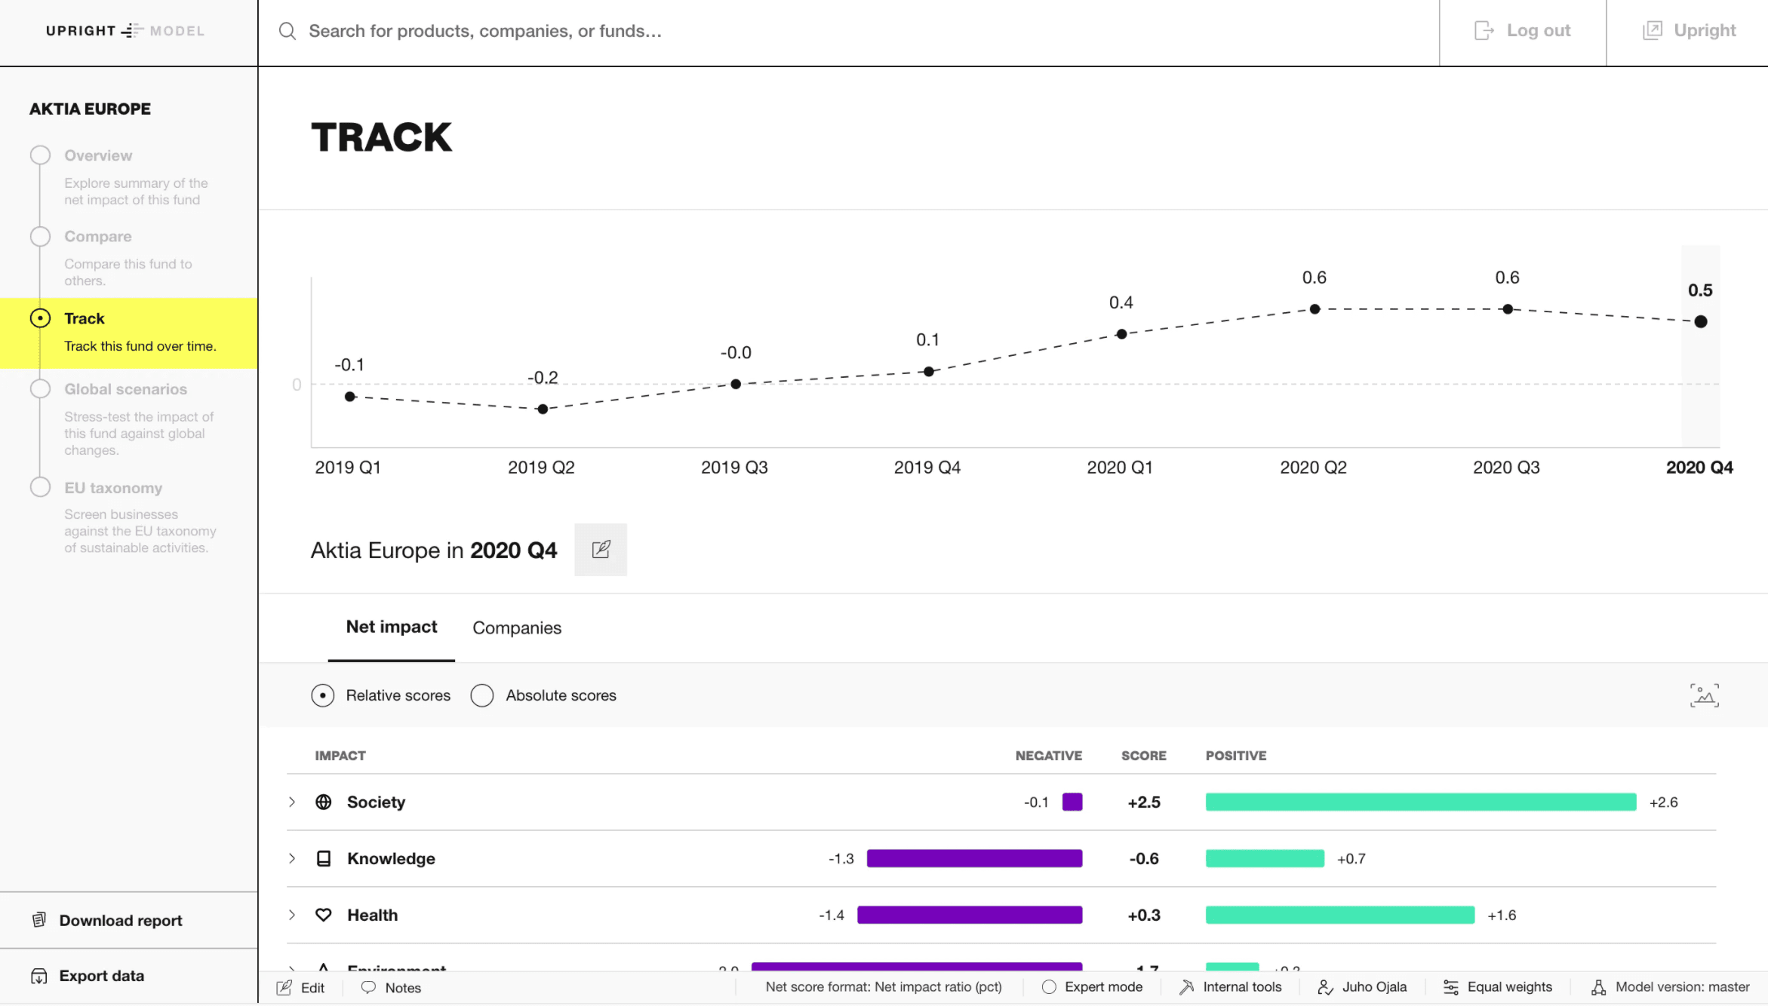The height and width of the screenshot is (1006, 1768).
Task: Click the Juho Ojala user name
Action: pyautogui.click(x=1374, y=987)
